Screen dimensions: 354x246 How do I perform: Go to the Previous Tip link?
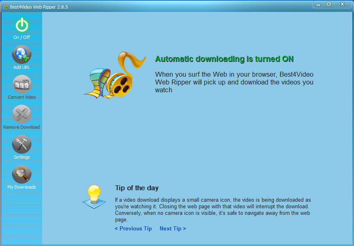pyautogui.click(x=133, y=229)
